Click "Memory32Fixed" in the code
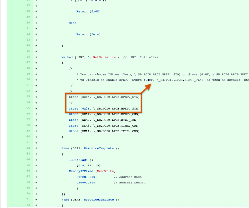 (81, 171)
